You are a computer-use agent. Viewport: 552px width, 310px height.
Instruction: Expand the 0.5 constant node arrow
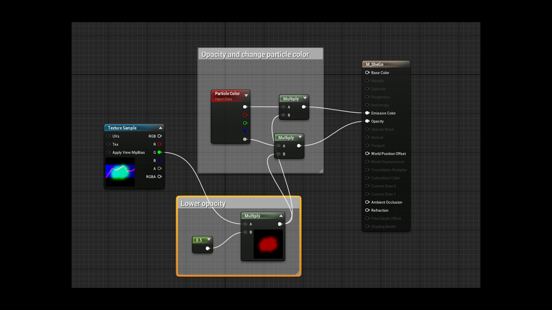209,239
